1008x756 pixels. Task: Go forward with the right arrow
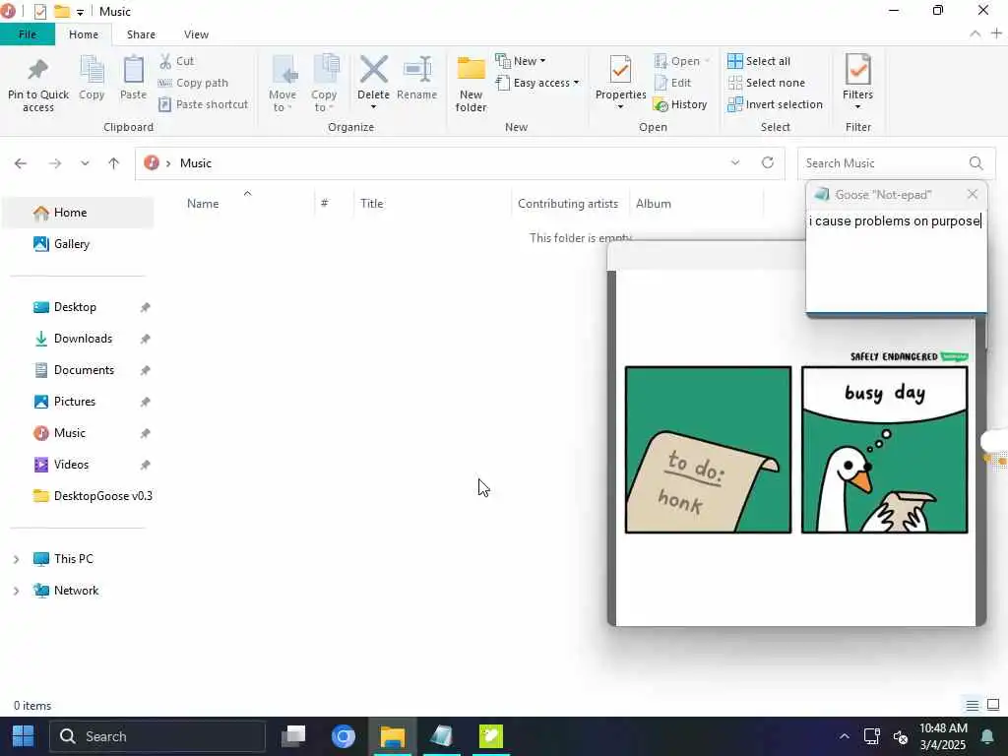[x=55, y=163]
